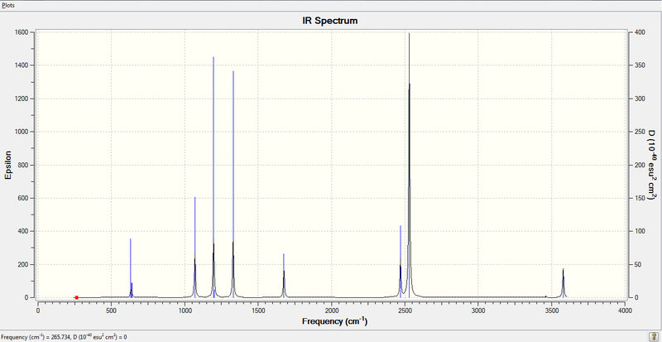This screenshot has width=662, height=342.
Task: Click the 100 tick on the right axis
Action: click(639, 231)
